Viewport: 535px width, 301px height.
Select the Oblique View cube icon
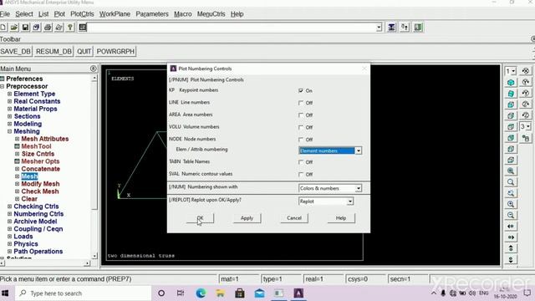point(511,94)
